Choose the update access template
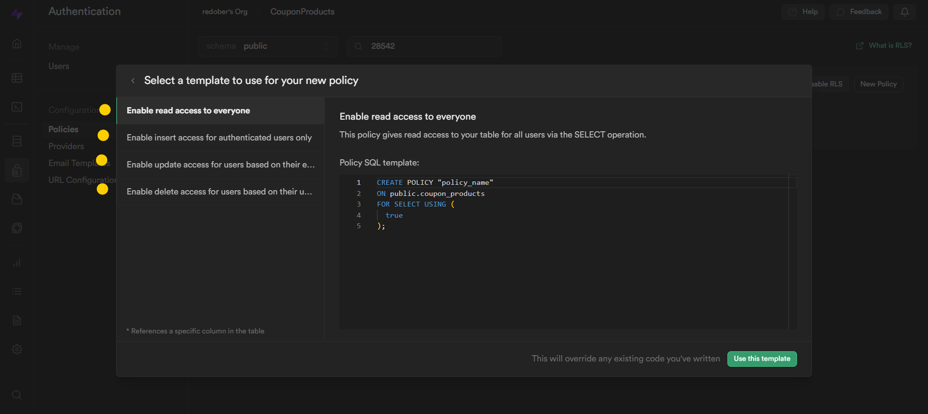Viewport: 928px width, 414px height. (x=220, y=165)
